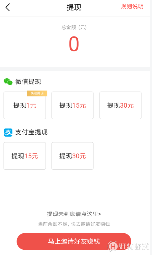Viewport: 152px width, 255px height.
Task: Tap the total amount 0 figure
Action: pos(74,44)
